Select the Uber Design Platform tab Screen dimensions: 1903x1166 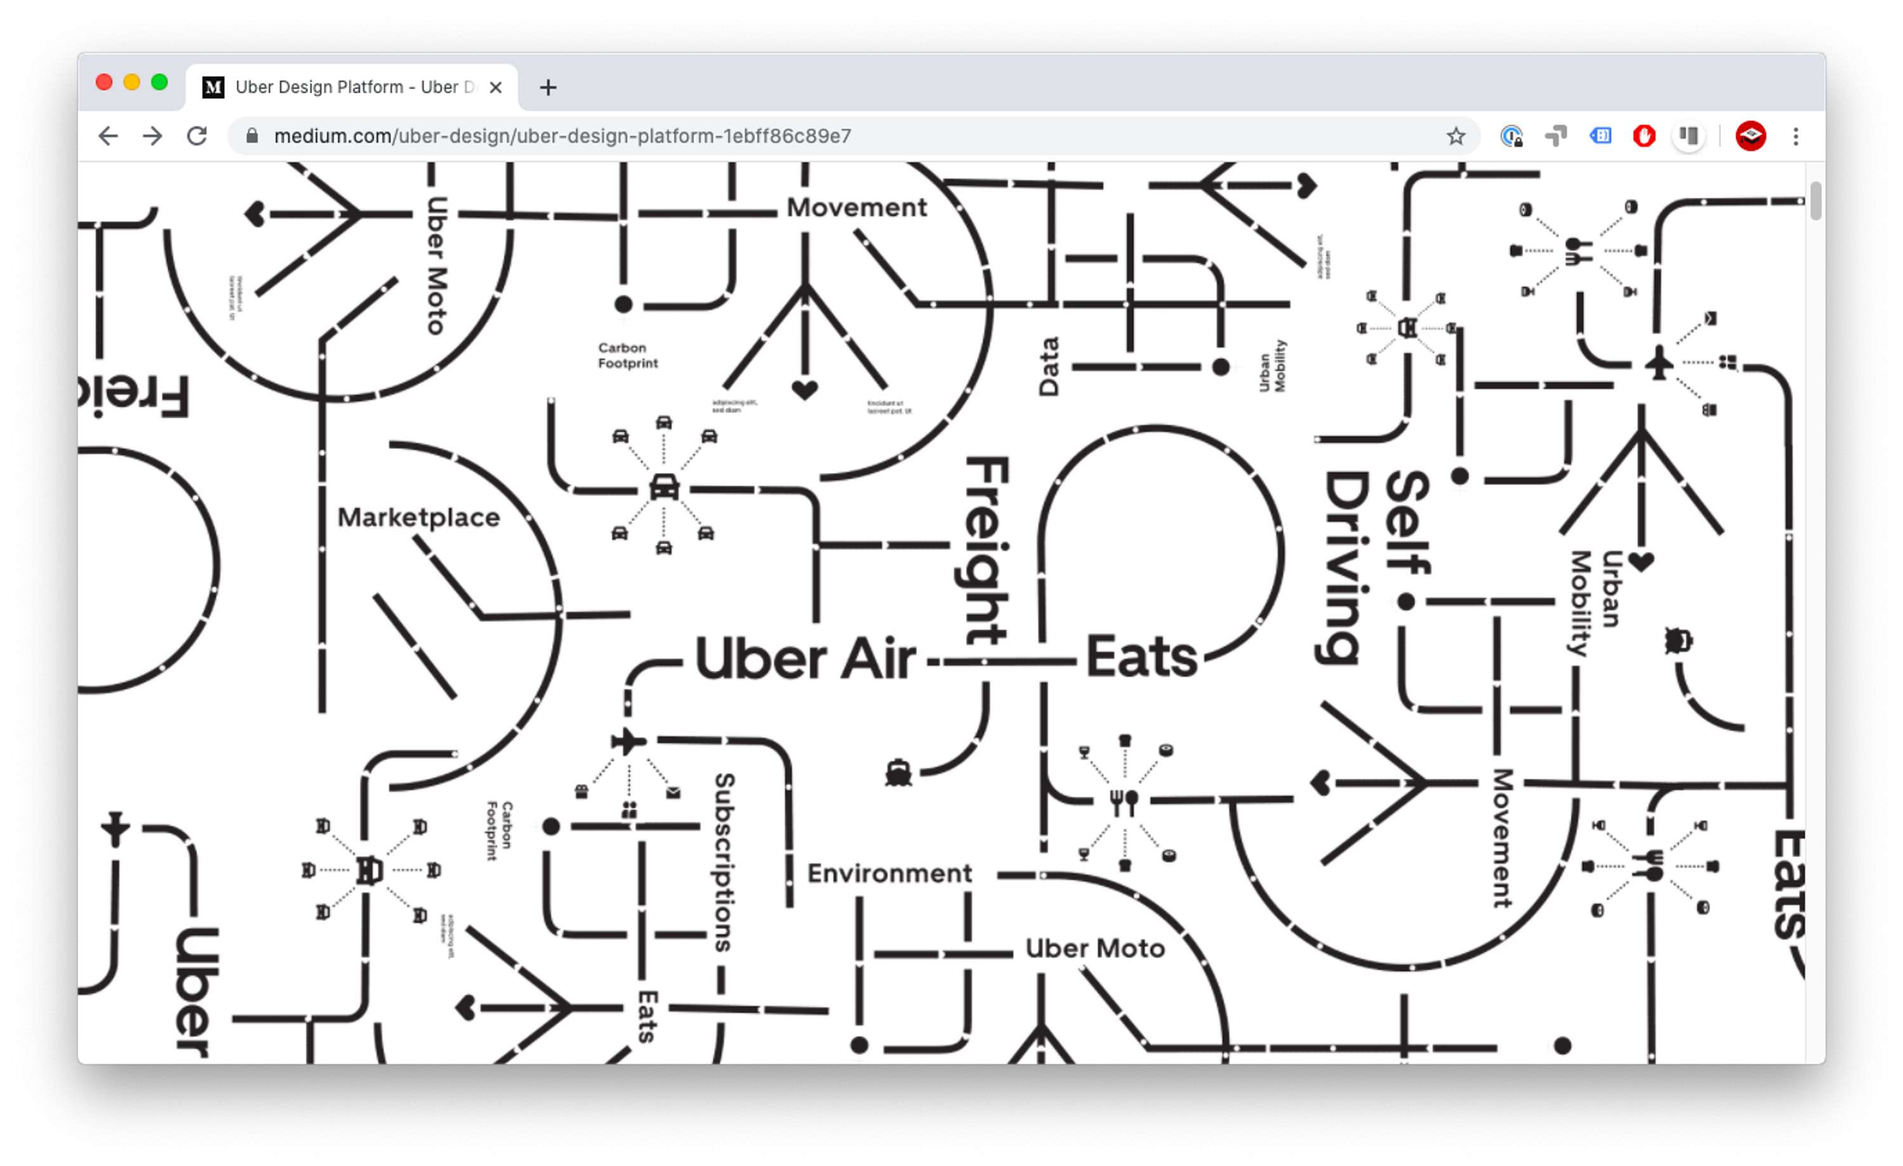352,87
